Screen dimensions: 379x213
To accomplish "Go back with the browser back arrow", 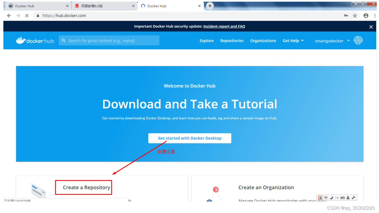I will pos(9,16).
